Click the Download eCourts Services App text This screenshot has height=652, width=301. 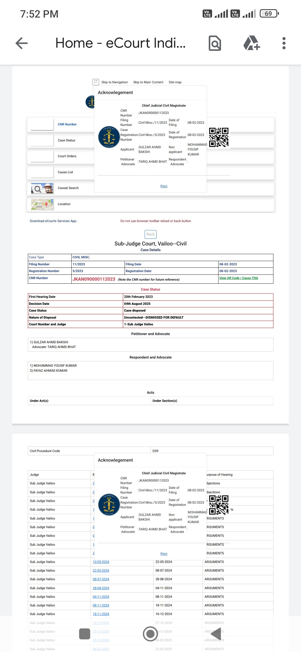pyautogui.click(x=54, y=221)
